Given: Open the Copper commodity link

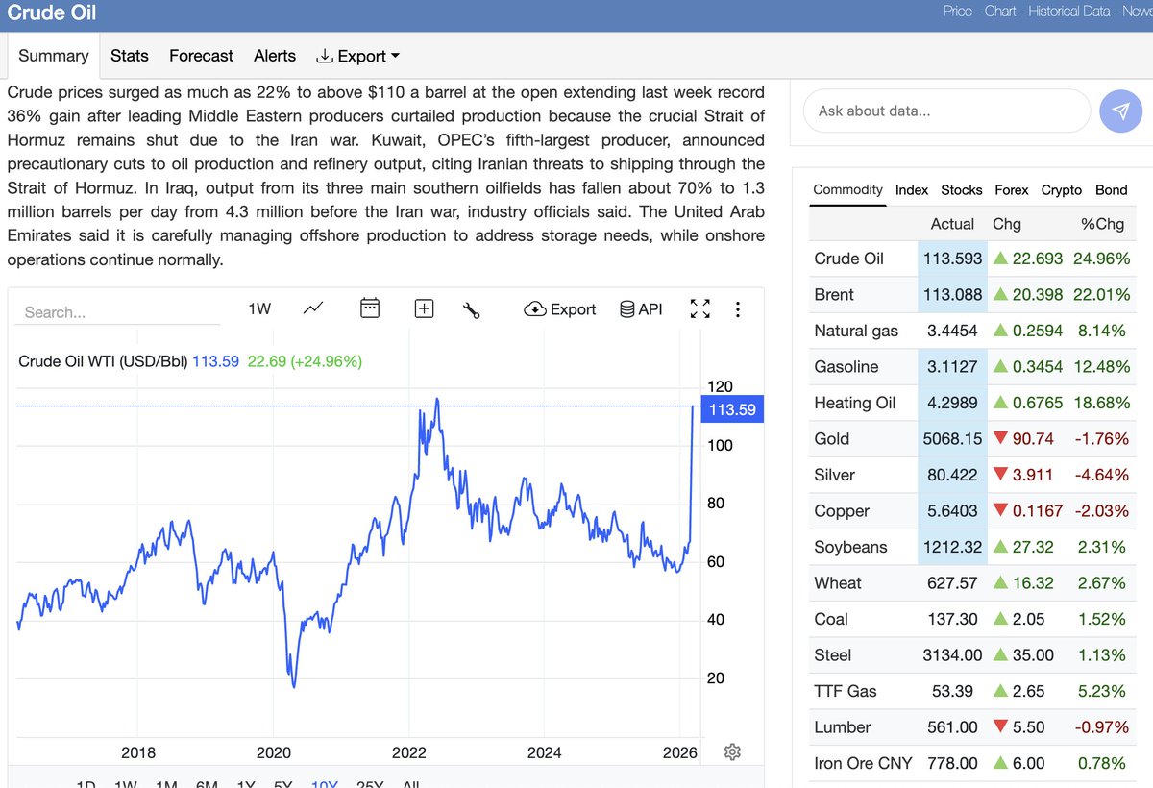Looking at the screenshot, I should tap(841, 511).
